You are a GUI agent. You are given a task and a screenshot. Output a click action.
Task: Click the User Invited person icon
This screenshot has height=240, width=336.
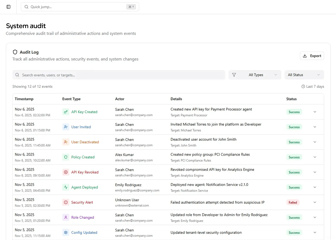[x=66, y=127]
